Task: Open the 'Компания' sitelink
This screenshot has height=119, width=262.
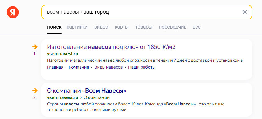Action: [x=79, y=67]
